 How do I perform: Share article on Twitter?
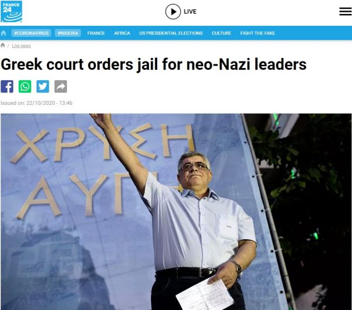coord(43,86)
